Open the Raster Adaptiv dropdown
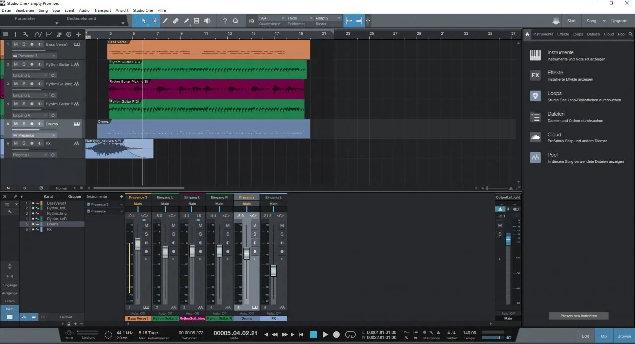The width and height of the screenshot is (635, 344). 328,18
